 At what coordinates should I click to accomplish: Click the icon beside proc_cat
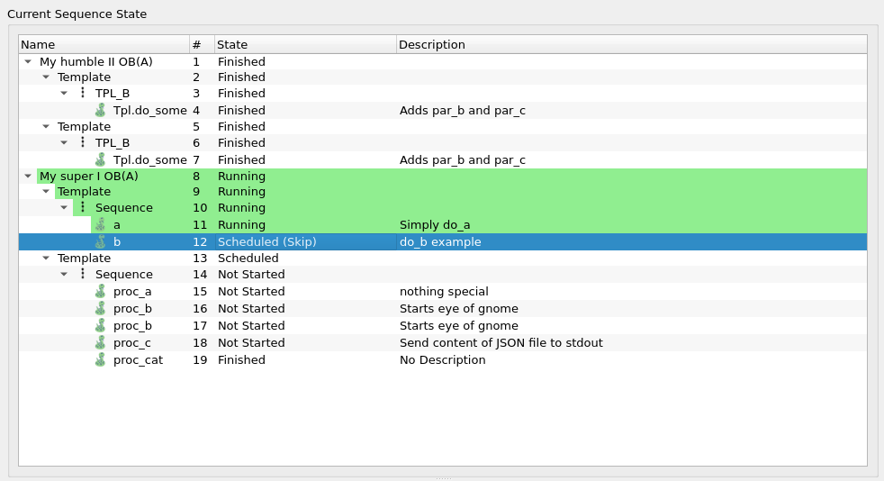pos(101,360)
